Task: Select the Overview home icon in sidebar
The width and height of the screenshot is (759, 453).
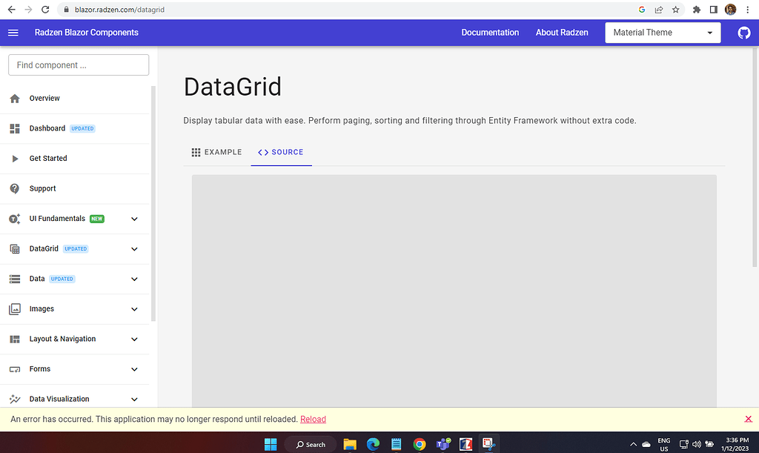Action: coord(15,98)
